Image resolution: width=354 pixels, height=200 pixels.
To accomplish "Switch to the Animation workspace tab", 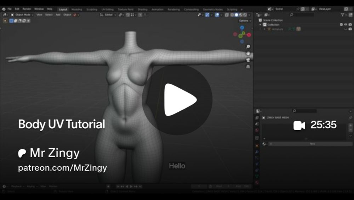I will [158, 10].
